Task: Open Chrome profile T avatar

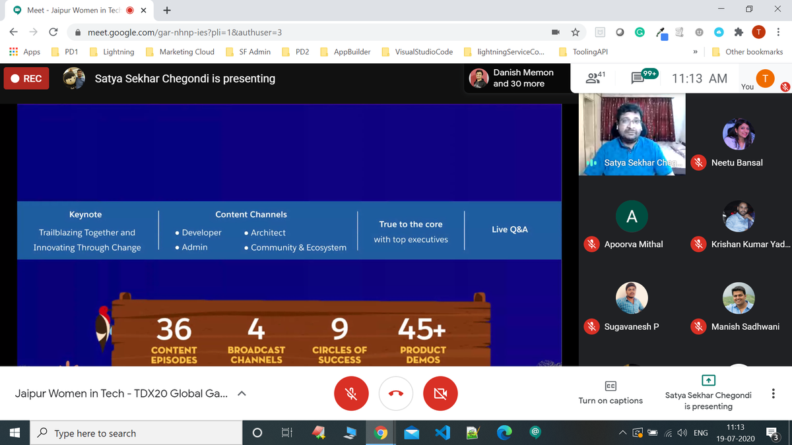Action: pos(759,32)
